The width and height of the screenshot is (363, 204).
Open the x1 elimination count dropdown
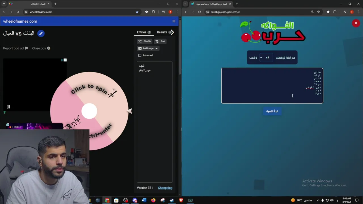tap(266, 58)
